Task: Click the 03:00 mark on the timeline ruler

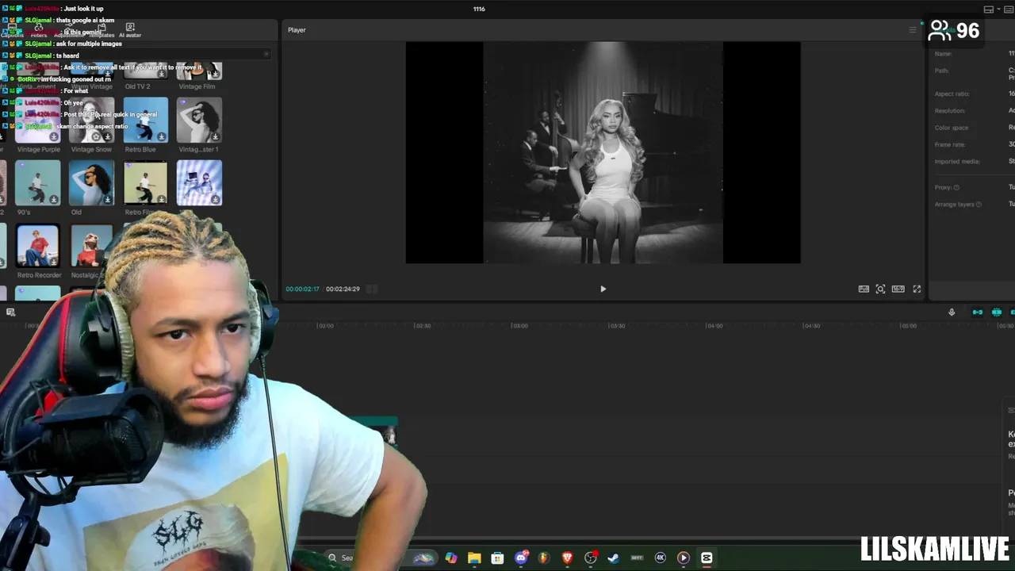Action: [519, 326]
